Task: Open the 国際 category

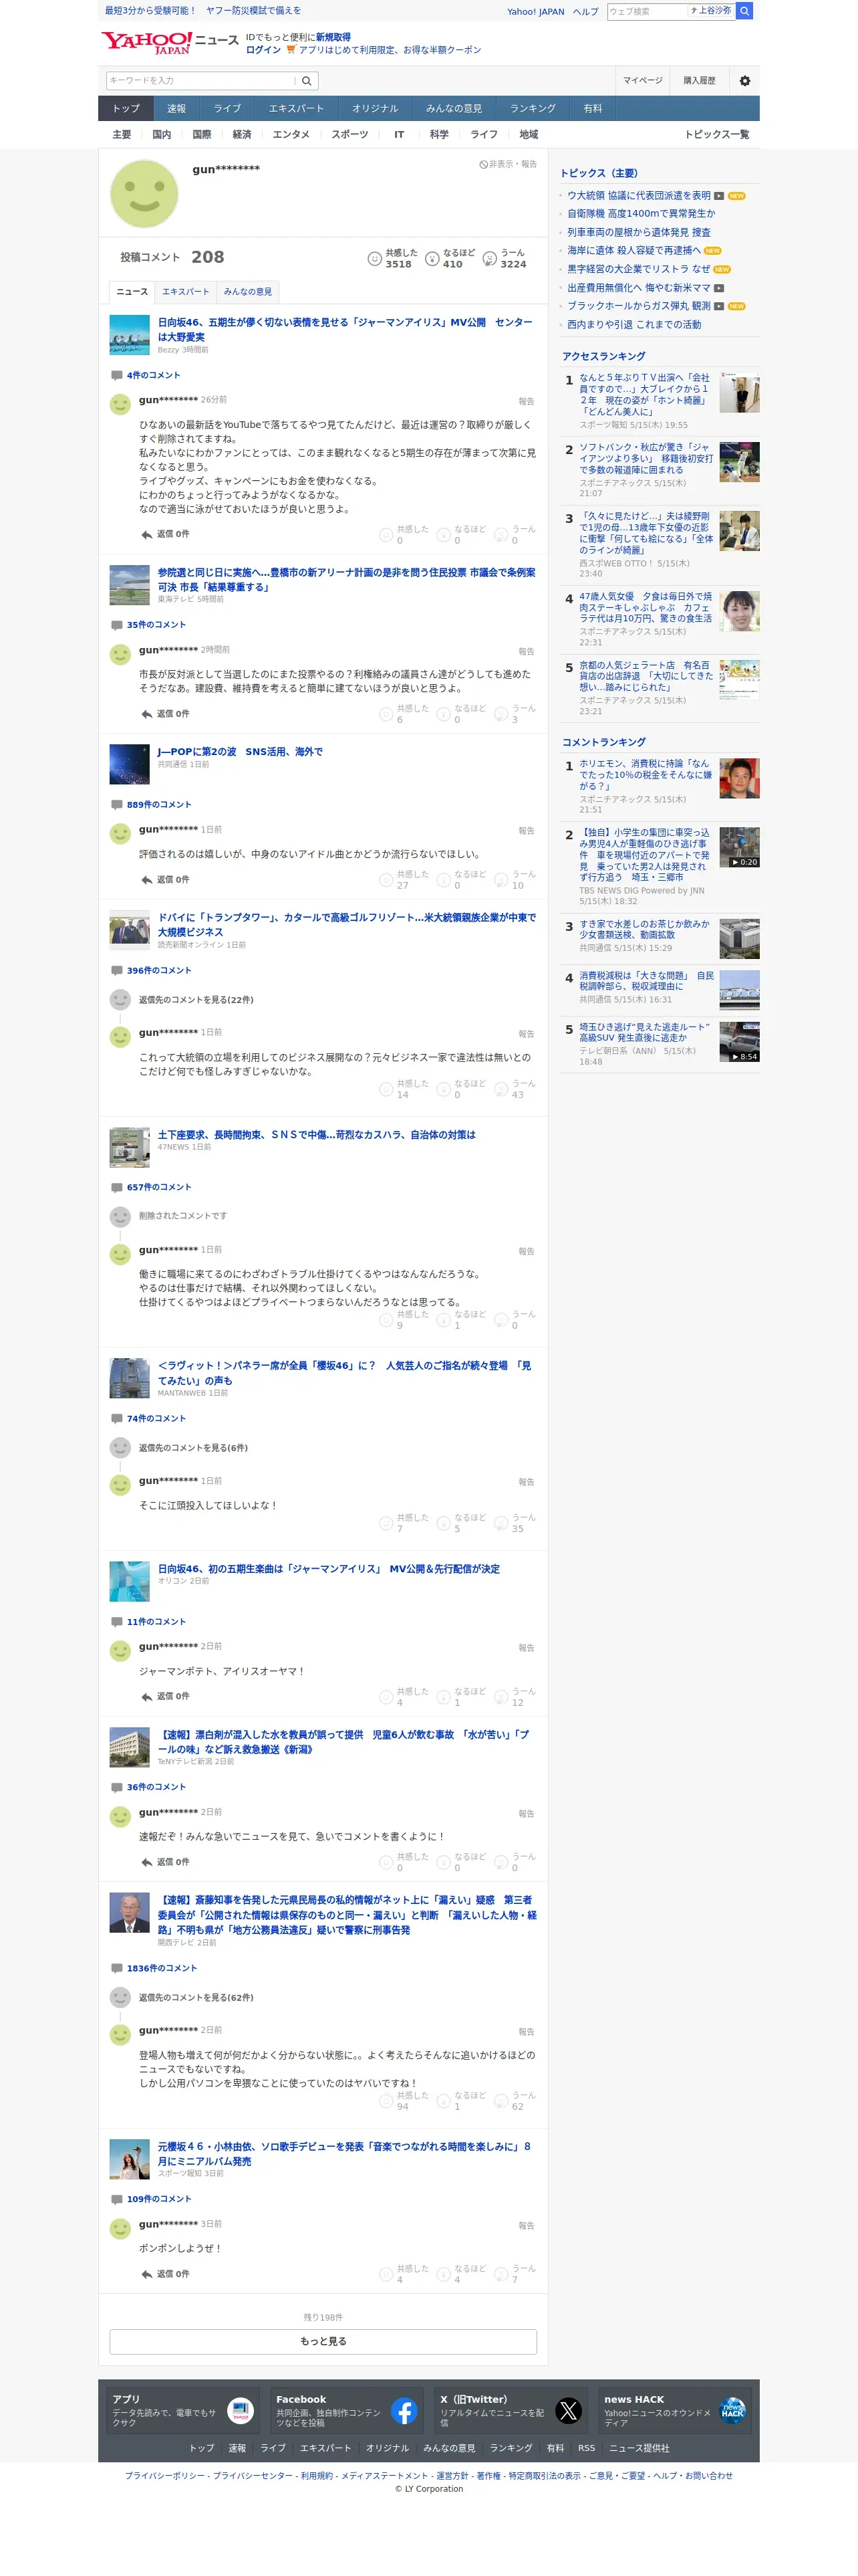Action: [x=202, y=135]
